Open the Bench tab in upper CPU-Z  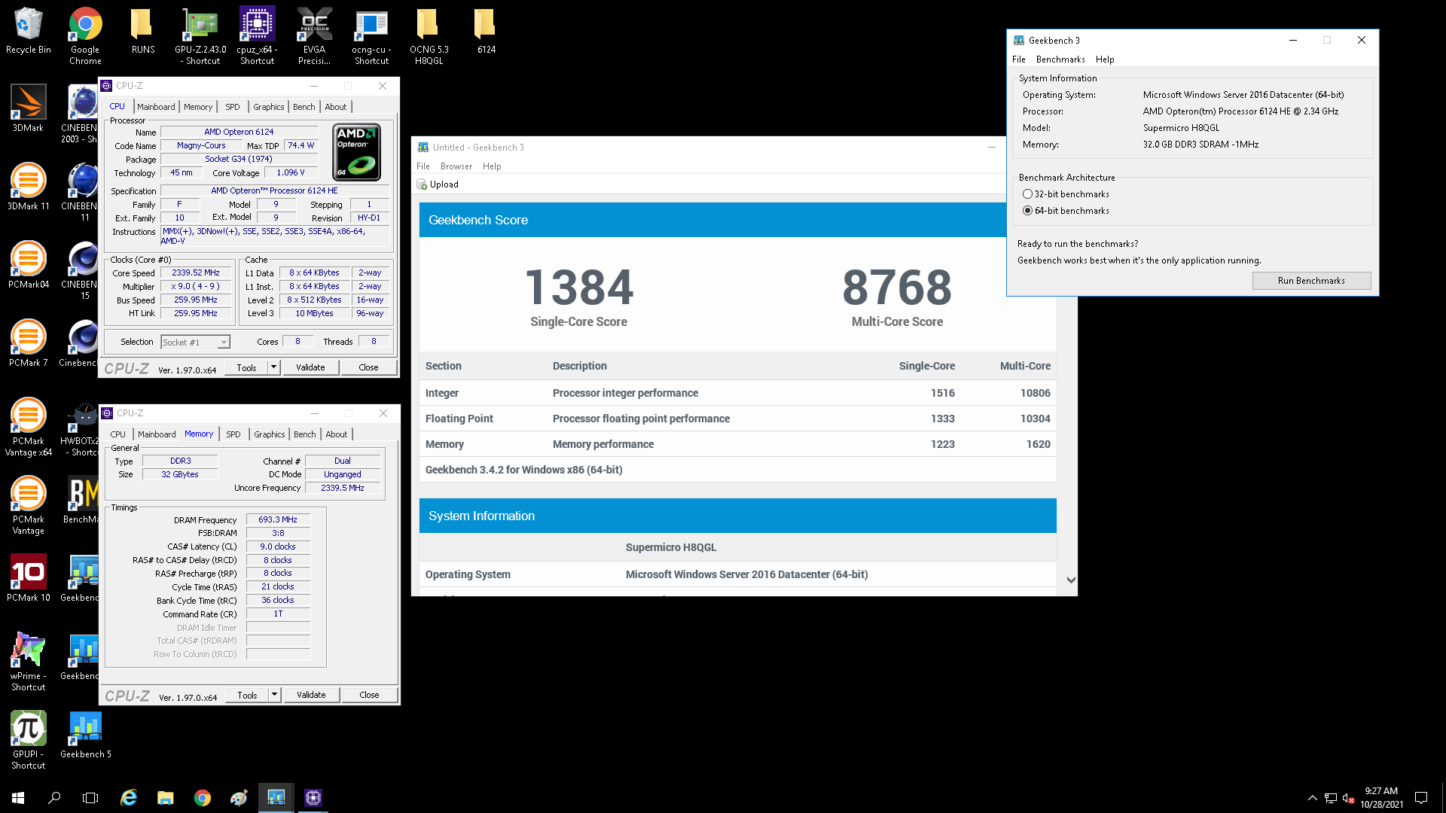[x=304, y=107]
